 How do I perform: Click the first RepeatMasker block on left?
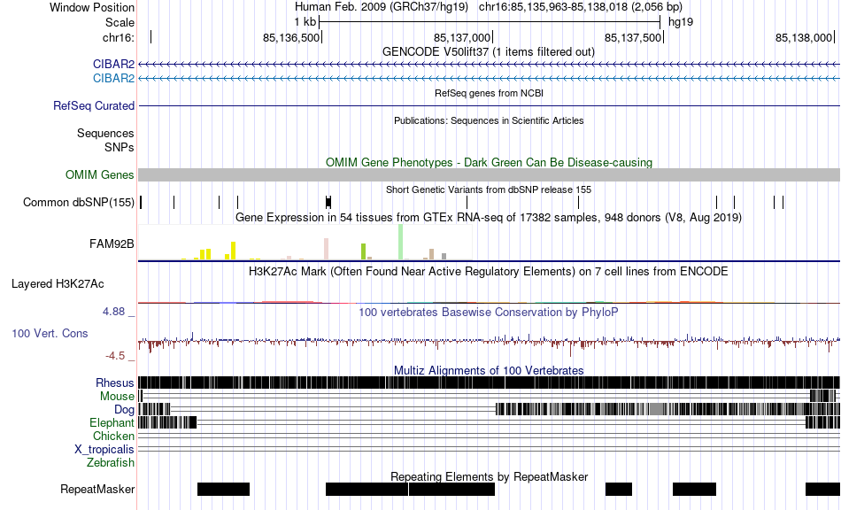pos(223,489)
